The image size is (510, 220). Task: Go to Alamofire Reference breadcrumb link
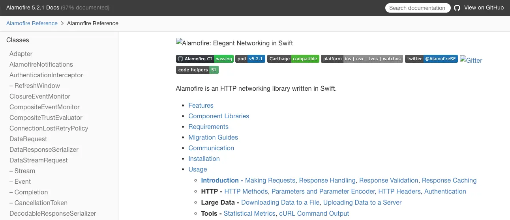coord(32,23)
